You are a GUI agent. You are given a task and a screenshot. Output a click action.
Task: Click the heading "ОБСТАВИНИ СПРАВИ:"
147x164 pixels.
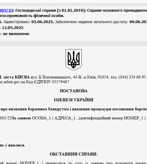[74, 154]
